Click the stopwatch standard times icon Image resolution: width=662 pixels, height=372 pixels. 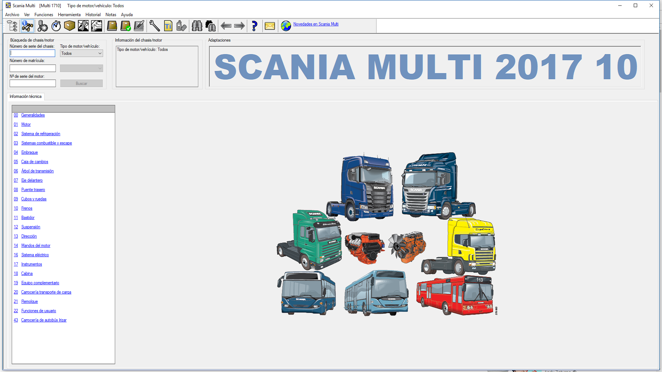(56, 26)
